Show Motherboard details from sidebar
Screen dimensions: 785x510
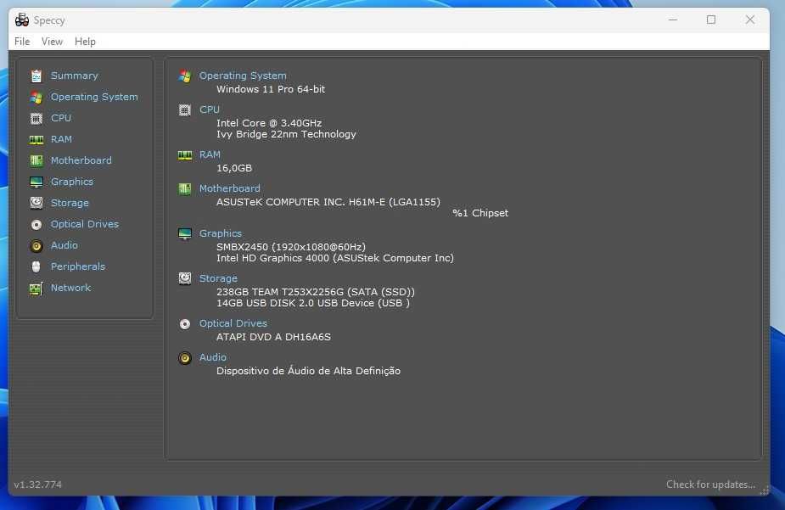(81, 160)
